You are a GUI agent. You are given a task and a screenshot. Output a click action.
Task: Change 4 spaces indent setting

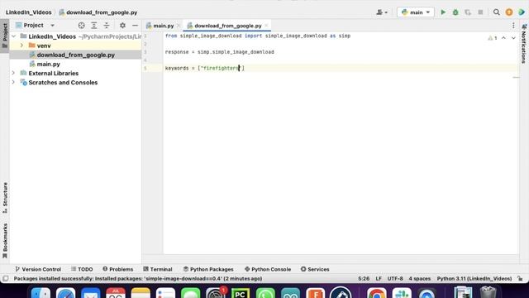(419, 279)
